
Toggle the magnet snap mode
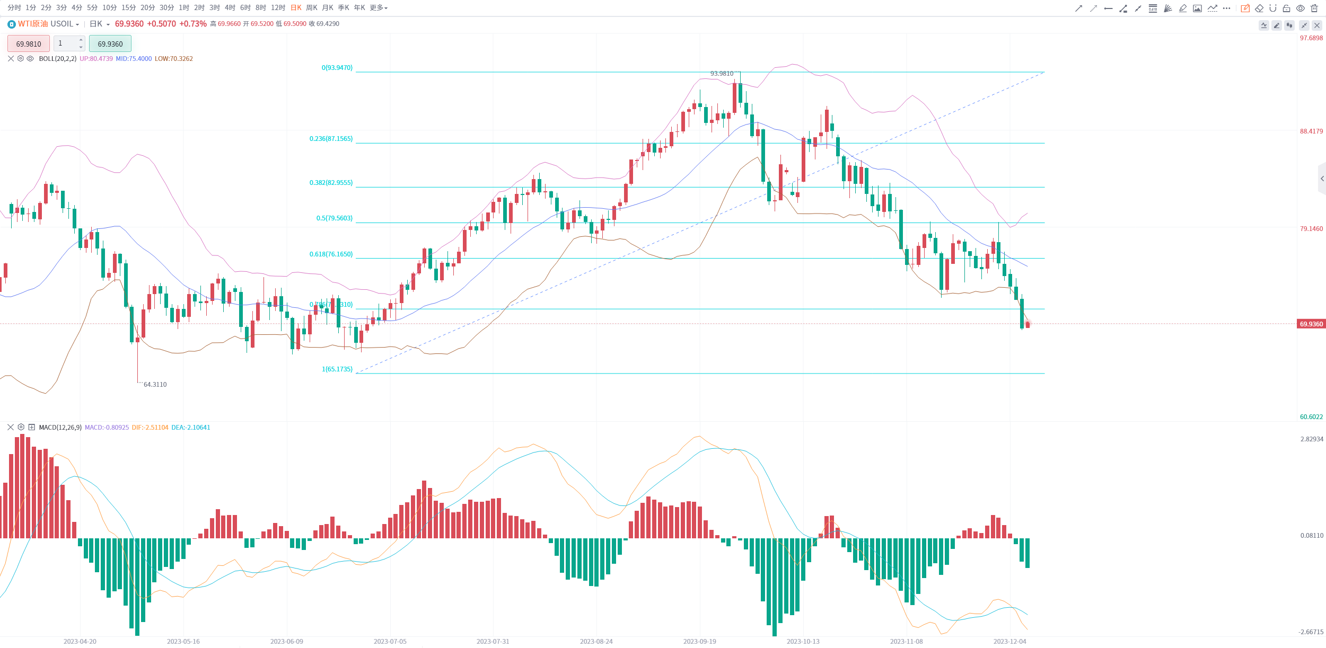click(x=1273, y=8)
